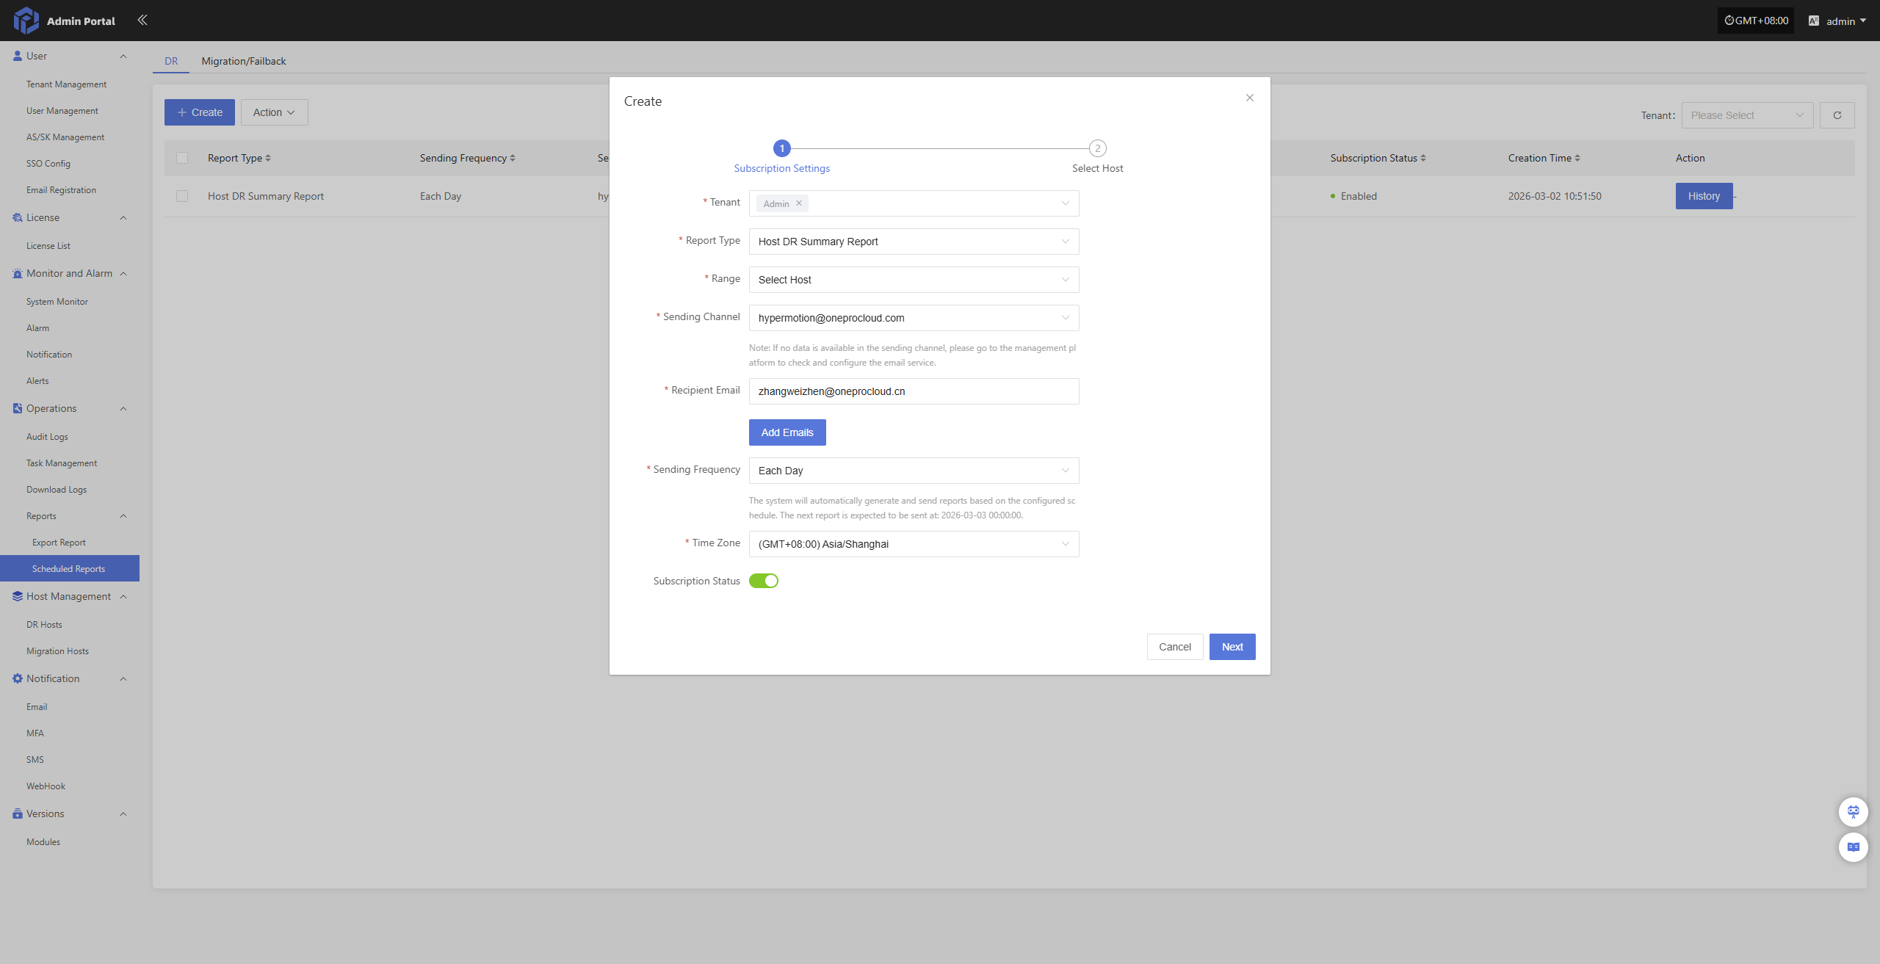This screenshot has height=964, width=1880.
Task: Collapse the sidebar with double-chevron icon
Action: coord(142,20)
